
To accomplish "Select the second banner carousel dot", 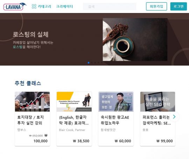I will point(92,62).
